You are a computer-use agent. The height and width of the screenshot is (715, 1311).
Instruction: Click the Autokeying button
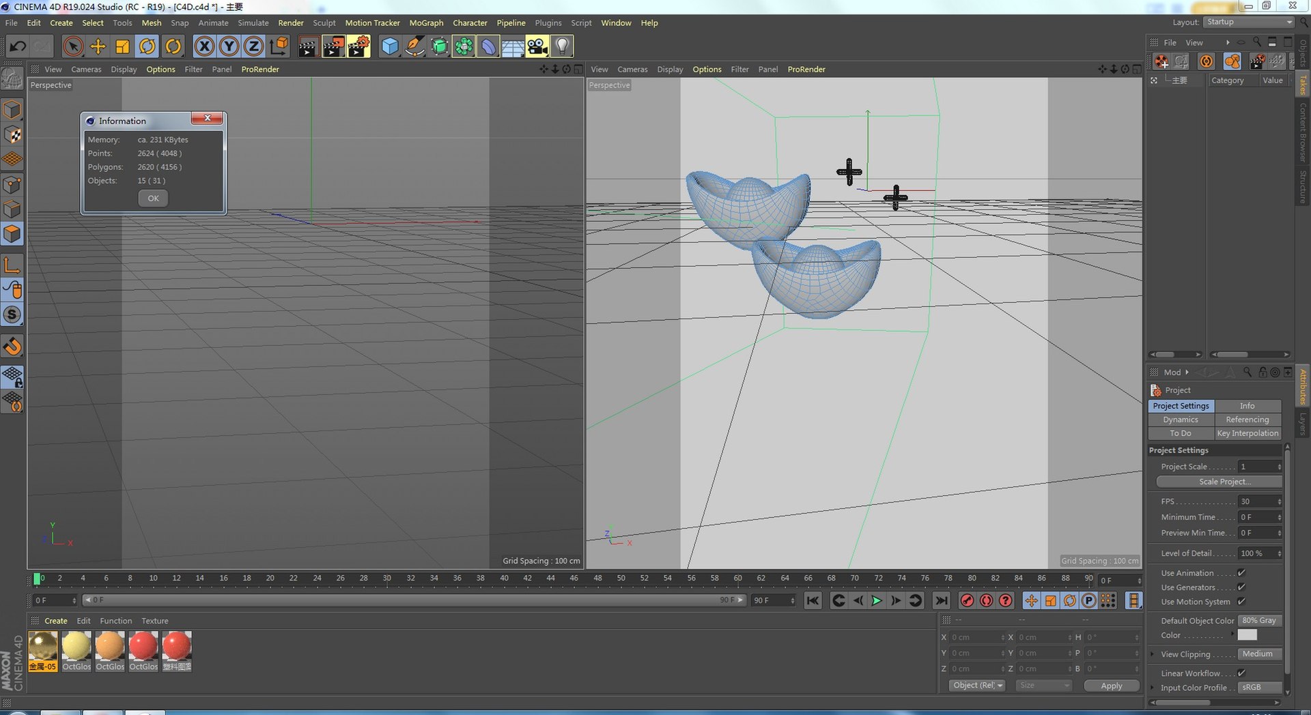(986, 600)
